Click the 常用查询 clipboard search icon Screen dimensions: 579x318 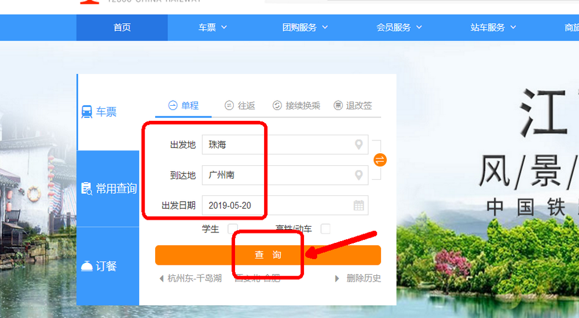pos(86,188)
